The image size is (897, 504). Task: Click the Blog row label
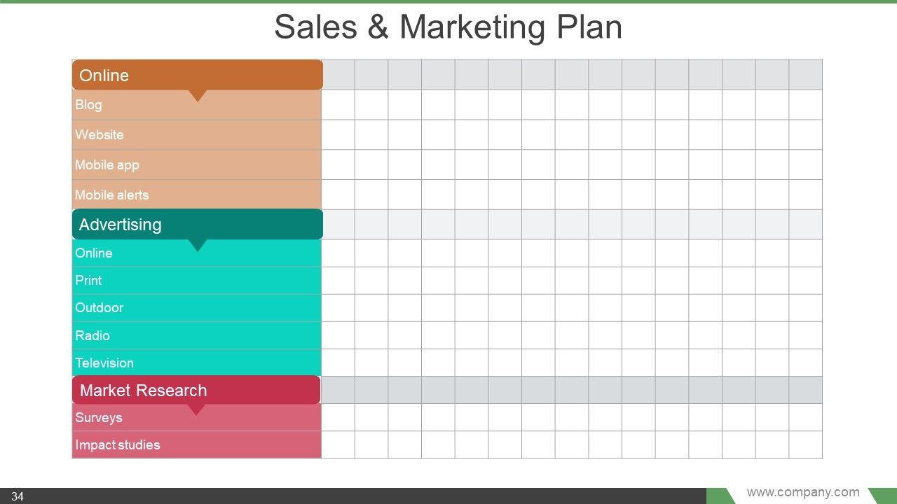(89, 105)
